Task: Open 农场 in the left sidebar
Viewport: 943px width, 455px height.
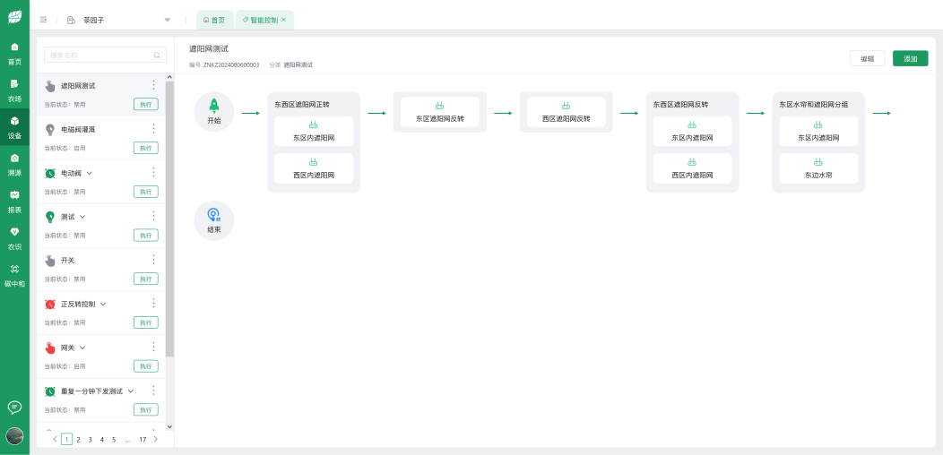Action: 14,90
